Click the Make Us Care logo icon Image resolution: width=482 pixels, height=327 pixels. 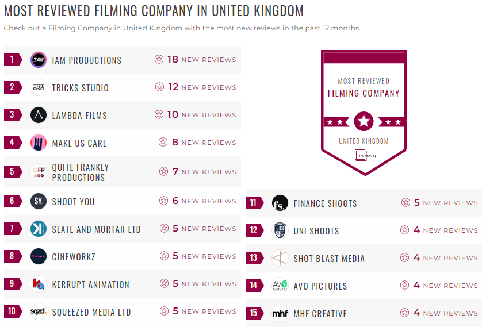(x=39, y=143)
